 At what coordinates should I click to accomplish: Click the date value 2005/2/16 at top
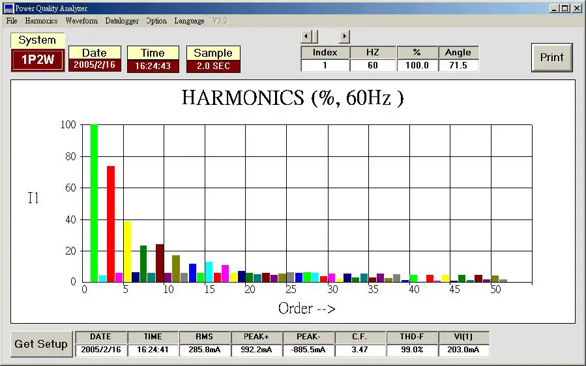(95, 65)
